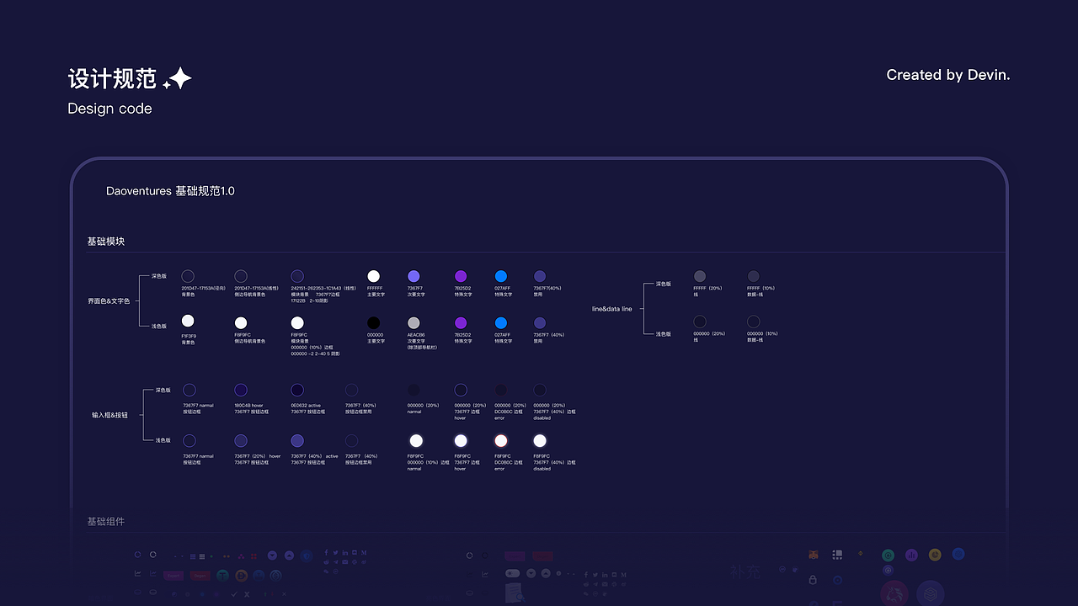Select the F8F9FC hover input swatch
The image size is (1078, 606).
tap(461, 440)
